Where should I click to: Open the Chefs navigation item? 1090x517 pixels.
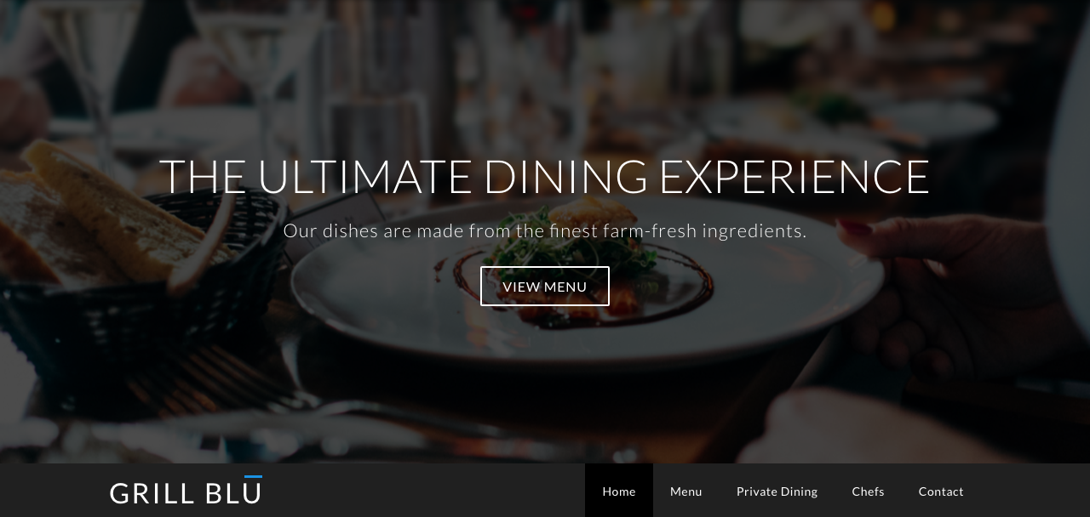click(x=868, y=491)
